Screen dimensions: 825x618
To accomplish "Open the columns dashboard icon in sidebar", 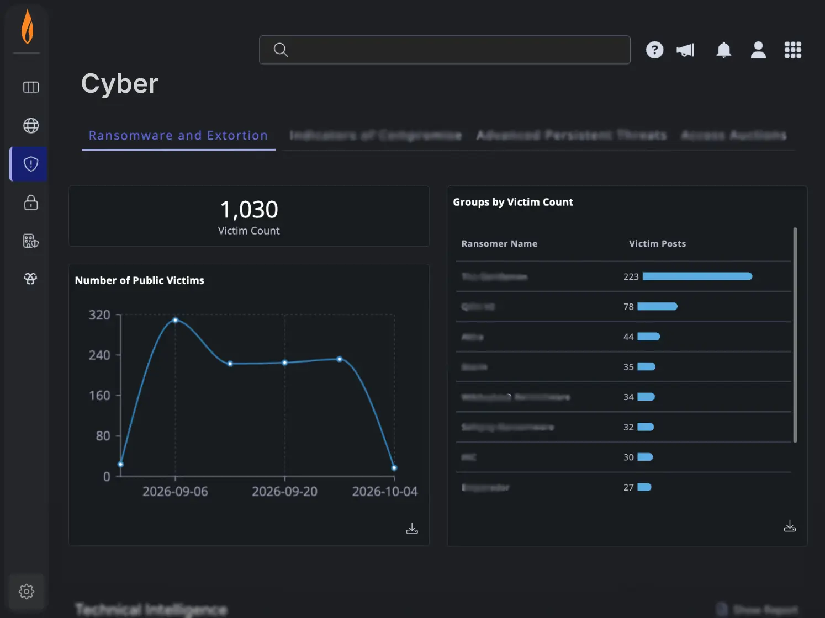I will tap(31, 87).
